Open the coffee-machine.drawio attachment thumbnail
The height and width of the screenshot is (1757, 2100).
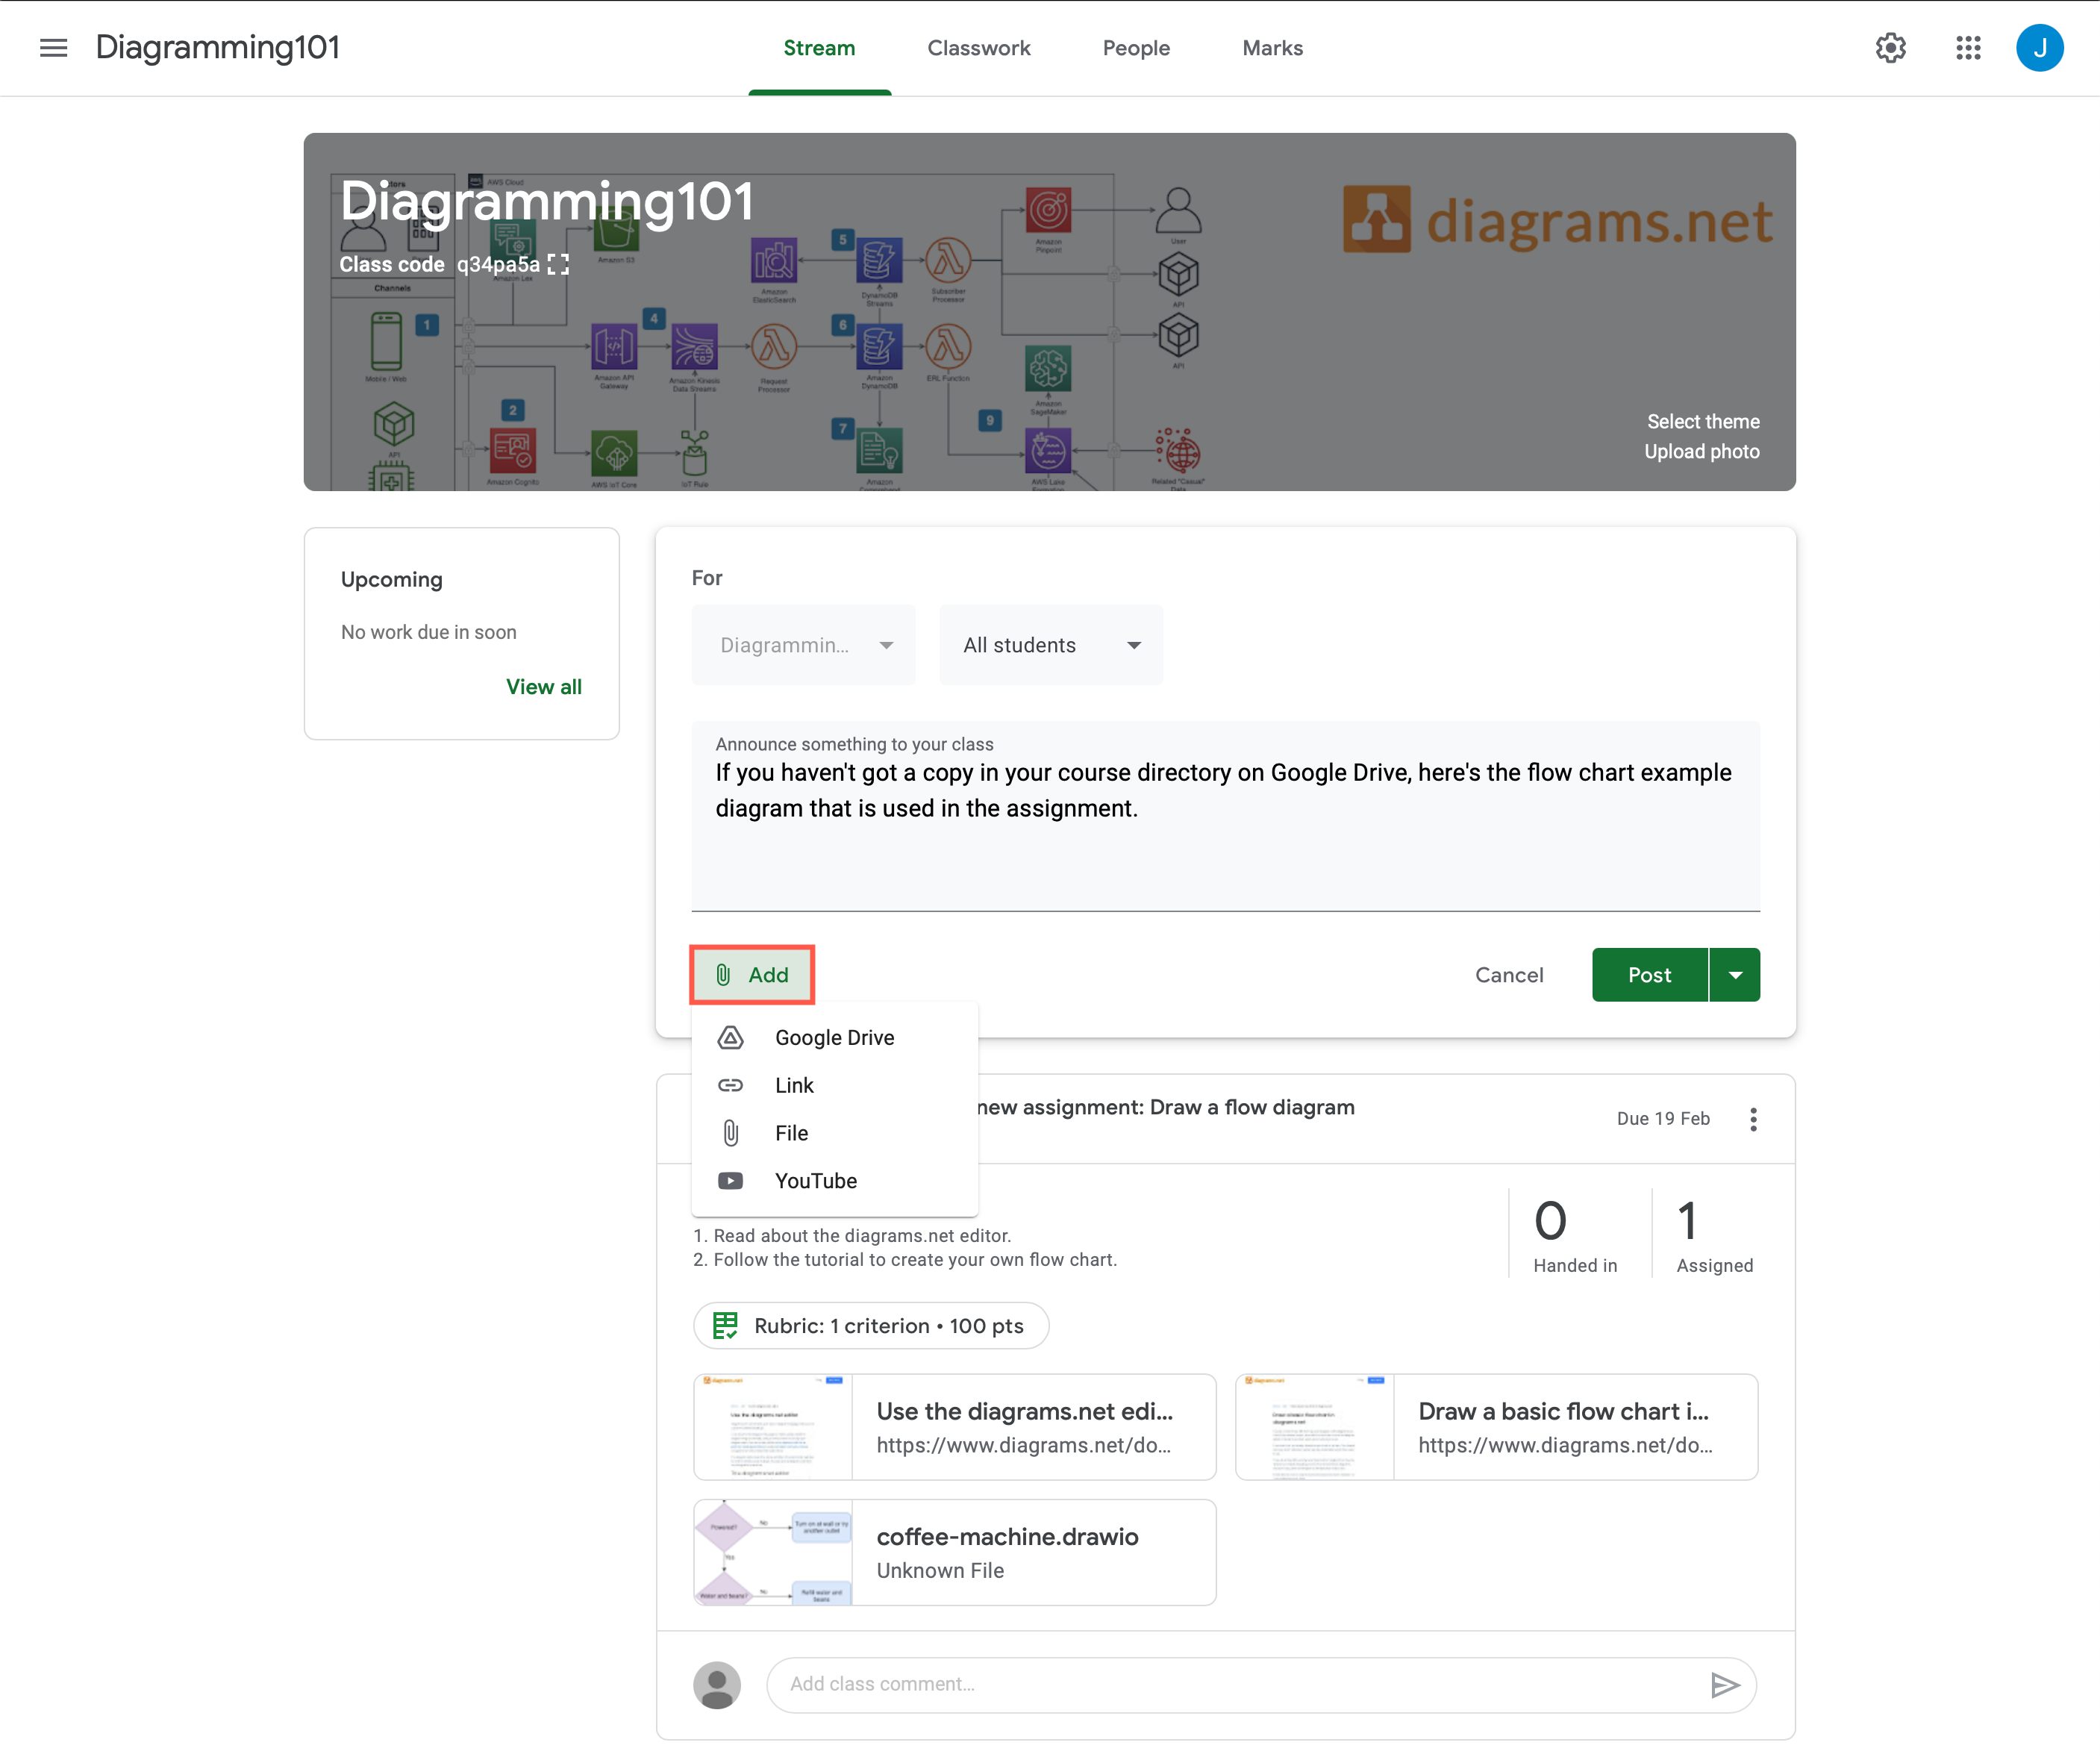(772, 1551)
